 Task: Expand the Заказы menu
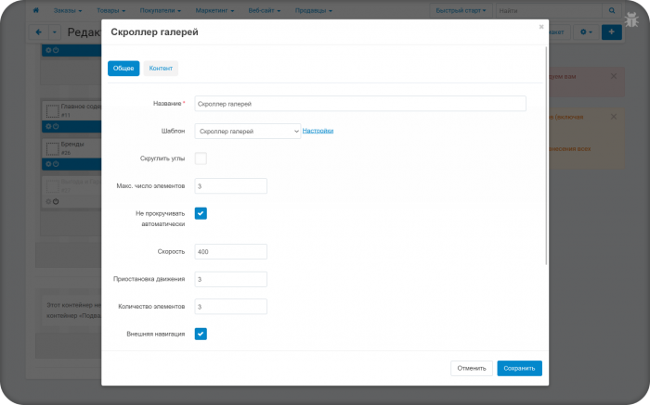pos(68,11)
